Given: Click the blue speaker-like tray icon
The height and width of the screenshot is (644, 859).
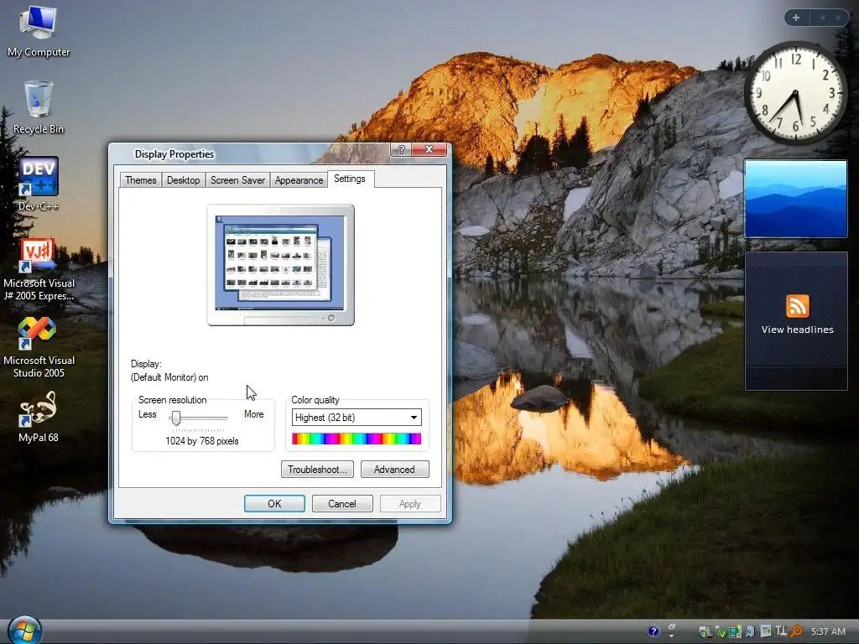Looking at the screenshot, I should (x=750, y=631).
